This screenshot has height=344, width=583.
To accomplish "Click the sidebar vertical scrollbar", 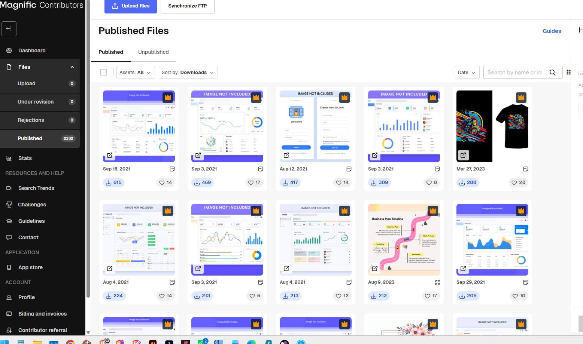I will click(x=88, y=150).
